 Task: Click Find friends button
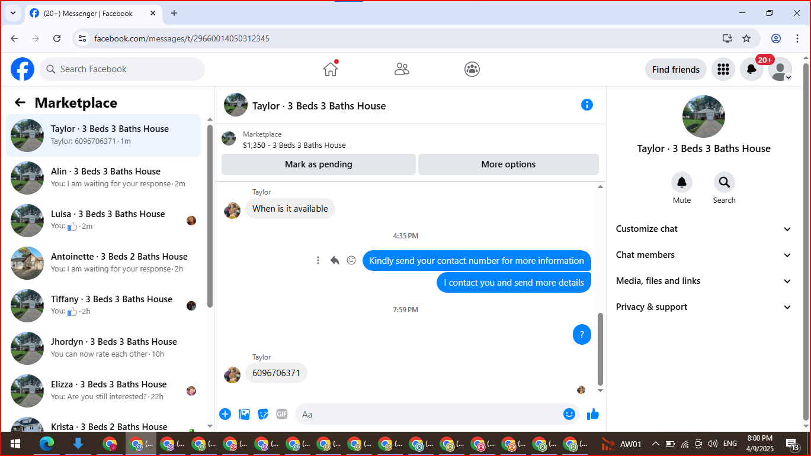676,69
